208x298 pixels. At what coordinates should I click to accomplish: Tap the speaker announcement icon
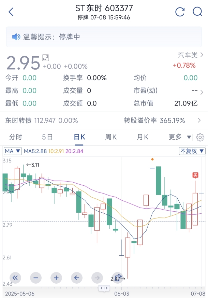point(16,37)
